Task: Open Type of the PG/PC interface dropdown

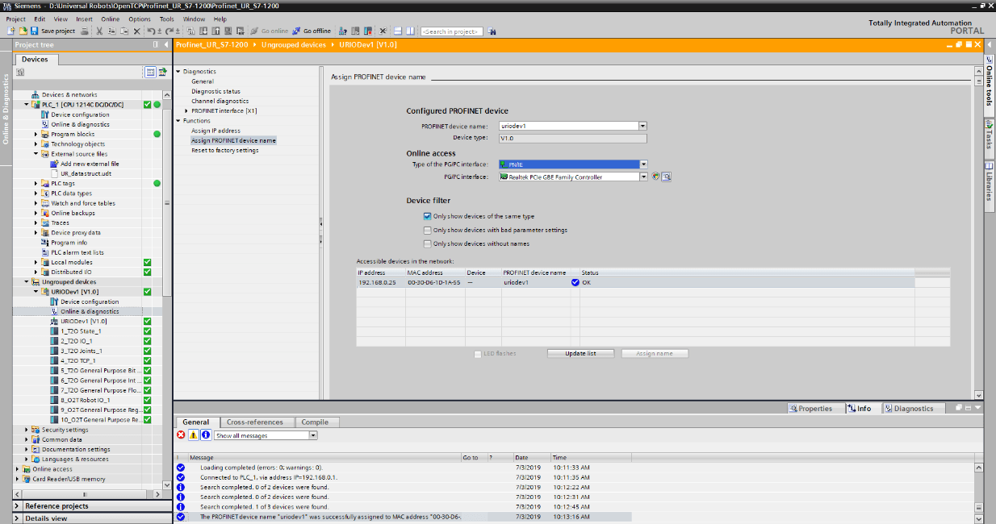Action: 643,164
